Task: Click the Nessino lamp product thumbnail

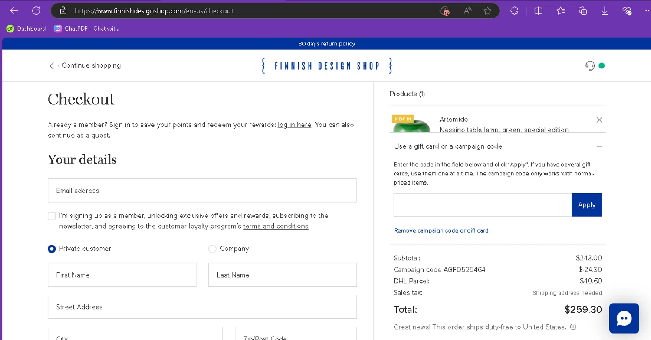Action: 411,124
